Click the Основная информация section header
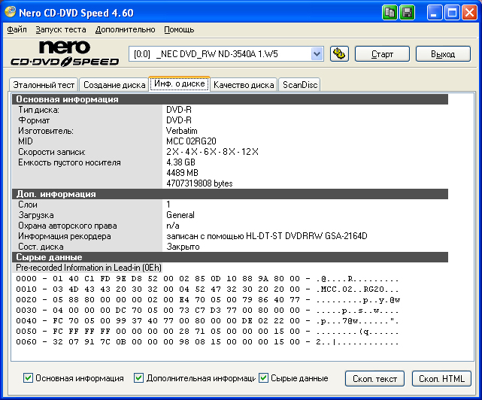The height and width of the screenshot is (400, 482). point(230,99)
